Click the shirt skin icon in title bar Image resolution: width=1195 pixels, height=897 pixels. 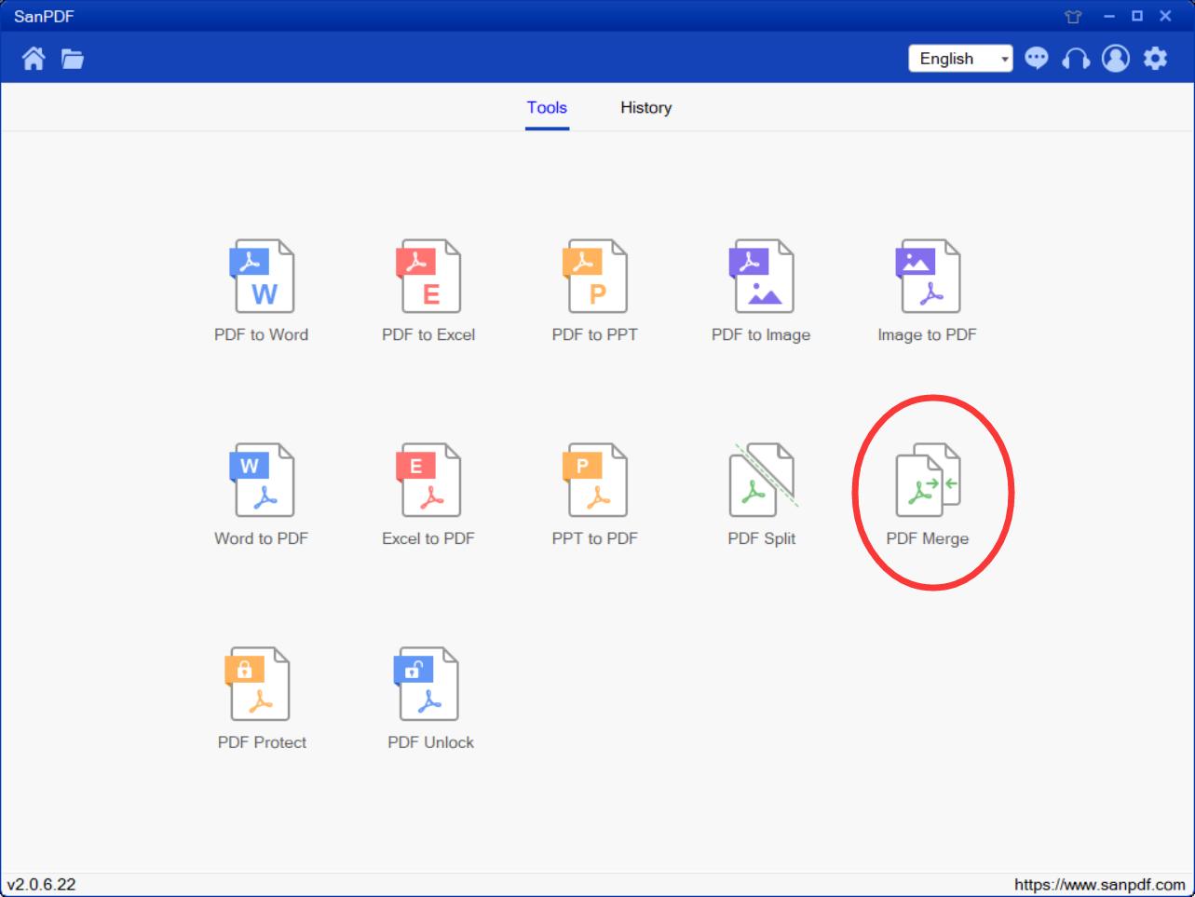(x=1073, y=16)
